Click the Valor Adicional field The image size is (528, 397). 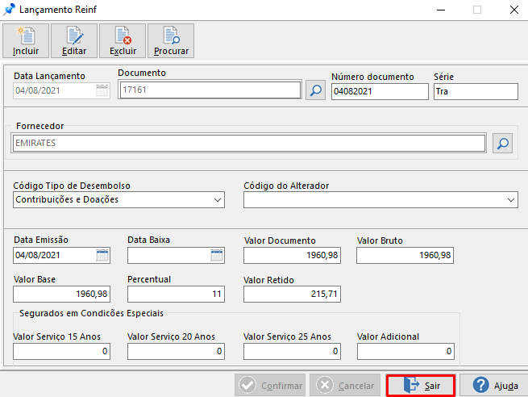pyautogui.click(x=405, y=351)
